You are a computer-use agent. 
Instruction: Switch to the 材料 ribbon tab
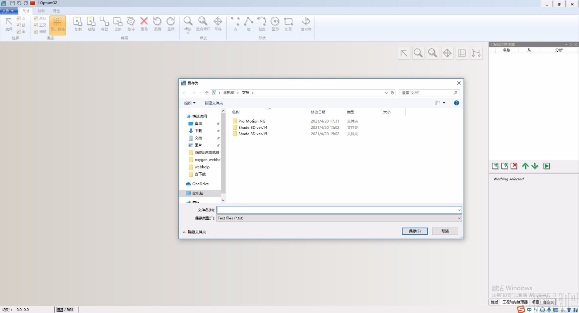point(41,11)
